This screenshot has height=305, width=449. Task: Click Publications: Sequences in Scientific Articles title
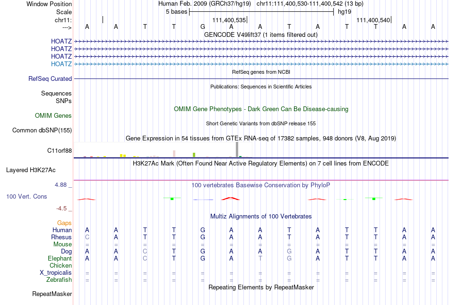[261, 87]
